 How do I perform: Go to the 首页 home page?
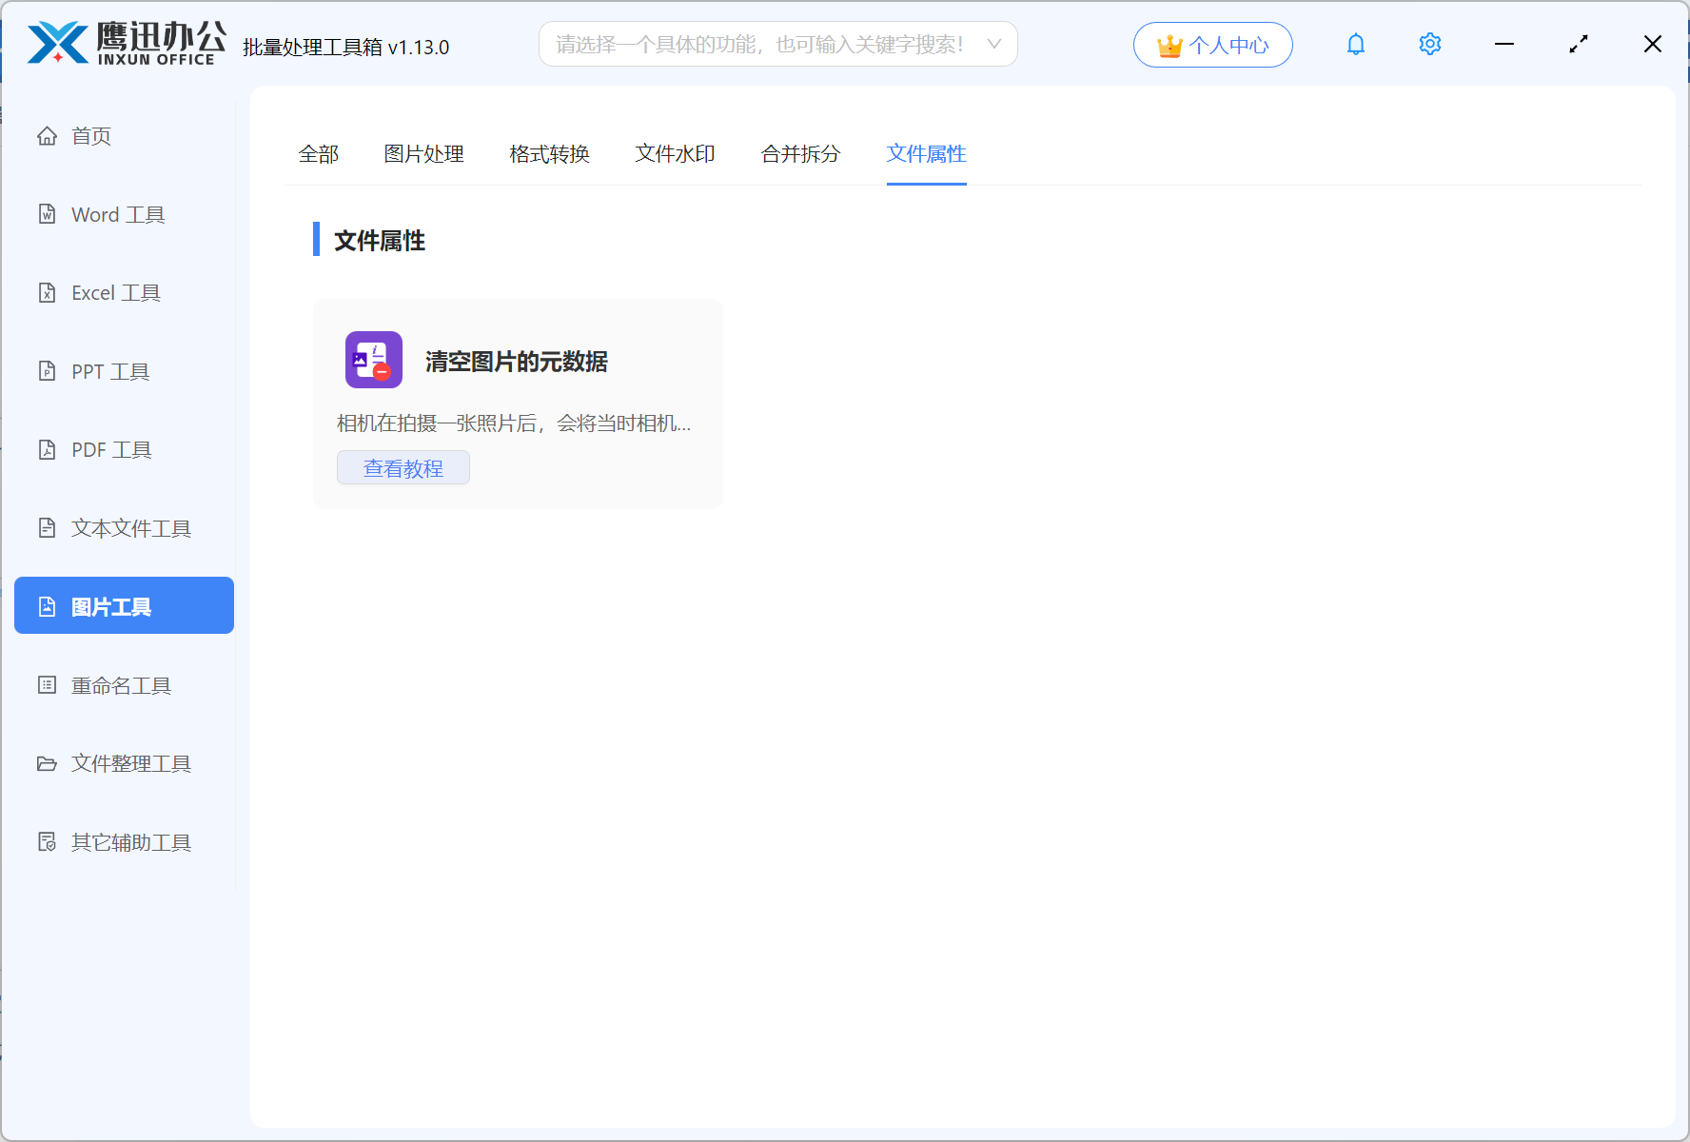click(90, 135)
